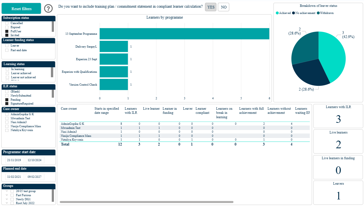
Task: Uncheck the Pending ILR status
Action: 7,100
